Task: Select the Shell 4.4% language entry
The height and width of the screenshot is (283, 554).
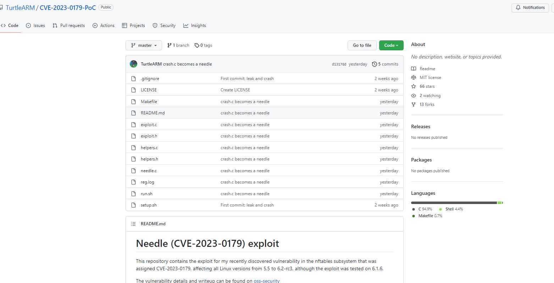Action: point(451,209)
